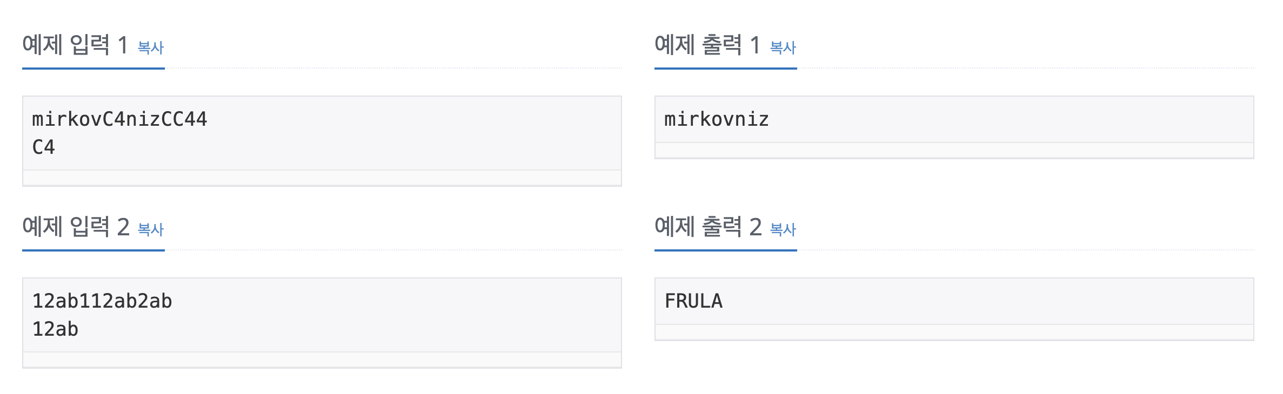Click the 12ab line in sample input 2
This screenshot has height=394, width=1283.
click(x=55, y=329)
